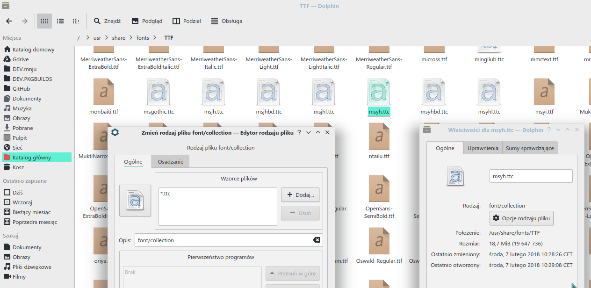Toggle the Podgląd preview panel
This screenshot has height=288, width=591.
[x=147, y=21]
